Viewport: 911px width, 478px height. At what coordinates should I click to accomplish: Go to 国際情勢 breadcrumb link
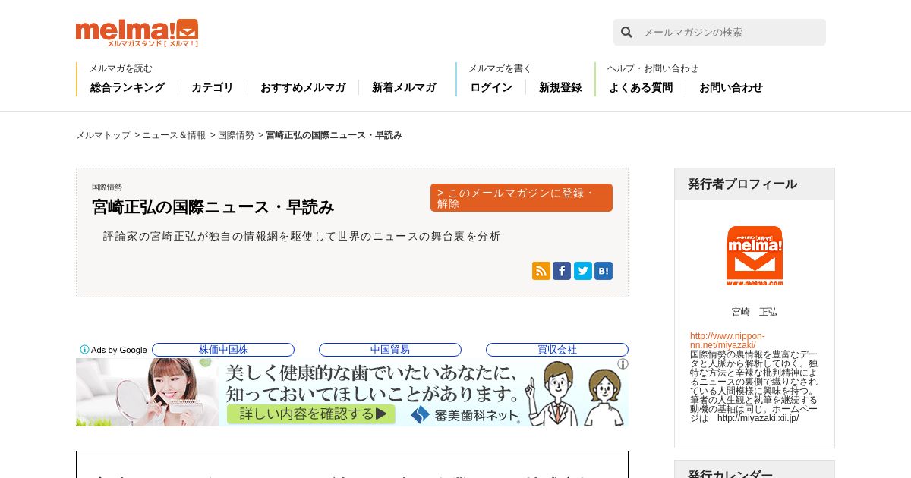pos(236,135)
